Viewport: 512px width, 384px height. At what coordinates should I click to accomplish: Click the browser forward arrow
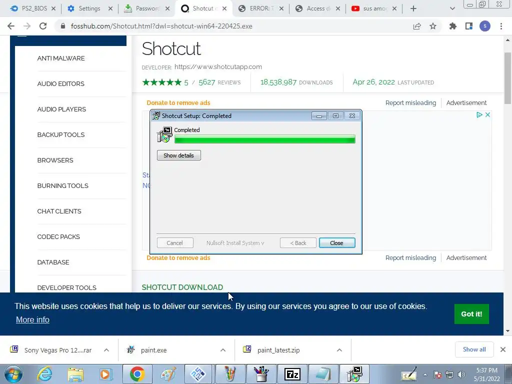pos(27,26)
